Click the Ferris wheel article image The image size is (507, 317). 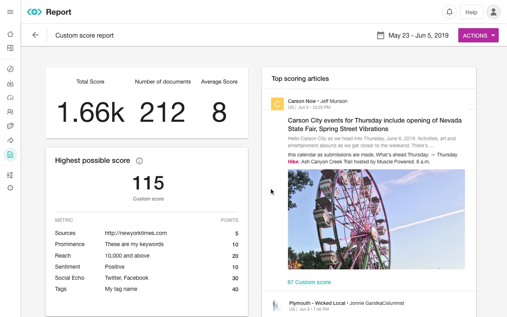(x=376, y=219)
